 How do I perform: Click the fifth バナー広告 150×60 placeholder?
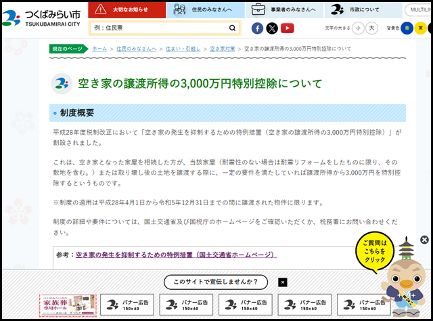(x=364, y=305)
